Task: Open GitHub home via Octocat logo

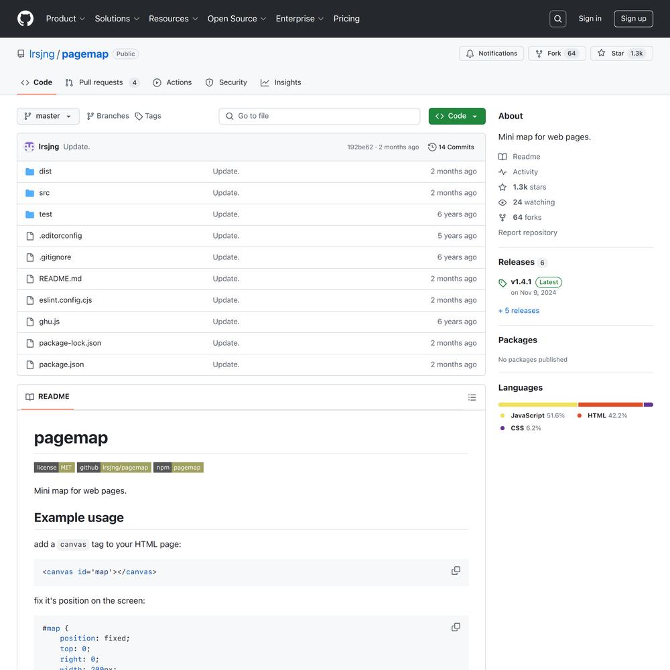Action: (x=25, y=19)
